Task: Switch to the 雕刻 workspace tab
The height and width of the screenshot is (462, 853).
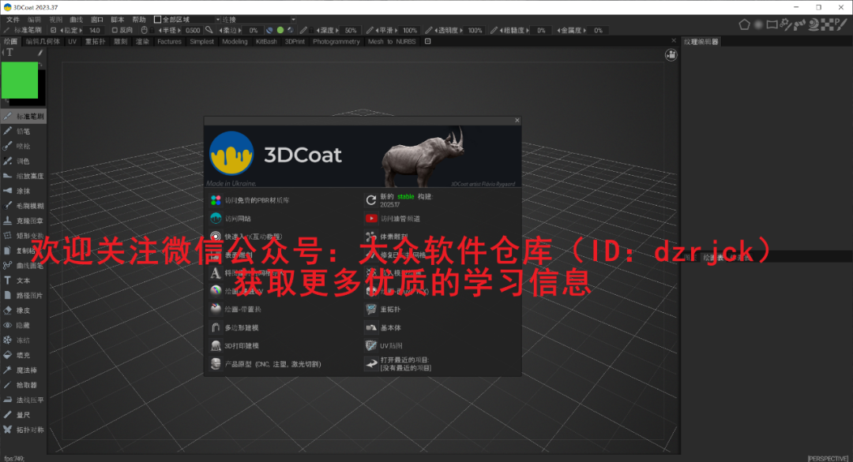Action: (x=120, y=41)
